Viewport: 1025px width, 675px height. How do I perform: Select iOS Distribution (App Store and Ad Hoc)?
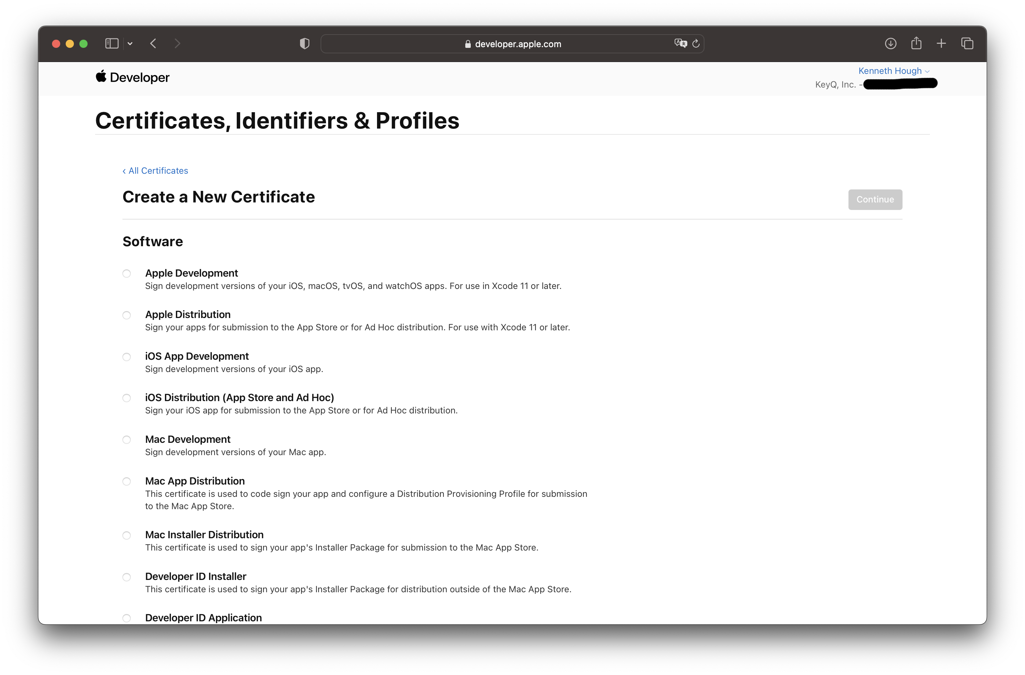(126, 398)
